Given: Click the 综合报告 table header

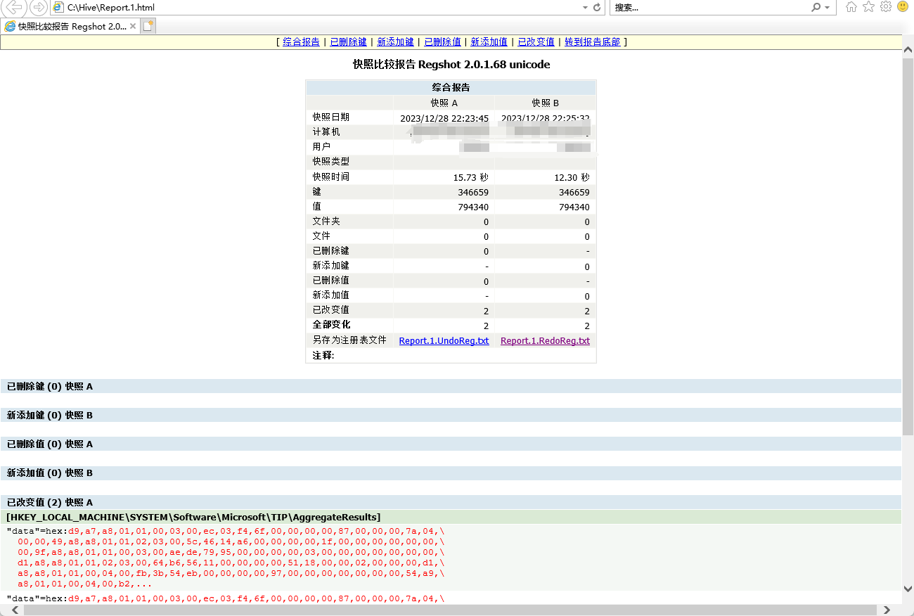Looking at the screenshot, I should point(451,88).
